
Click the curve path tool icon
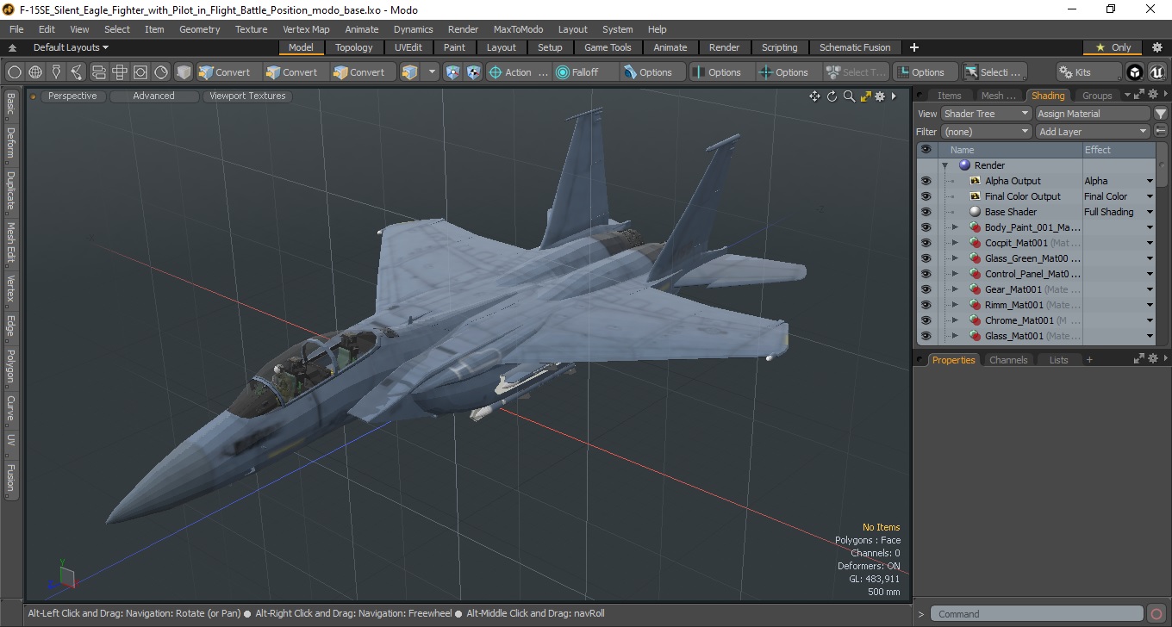78,72
